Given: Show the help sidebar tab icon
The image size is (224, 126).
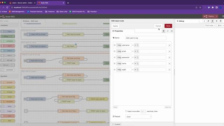Looking at the screenshot, I should point(208,21).
